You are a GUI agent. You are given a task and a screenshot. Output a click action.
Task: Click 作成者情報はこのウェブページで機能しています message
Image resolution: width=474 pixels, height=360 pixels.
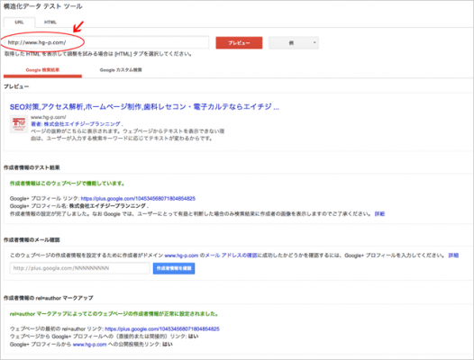tap(67, 184)
